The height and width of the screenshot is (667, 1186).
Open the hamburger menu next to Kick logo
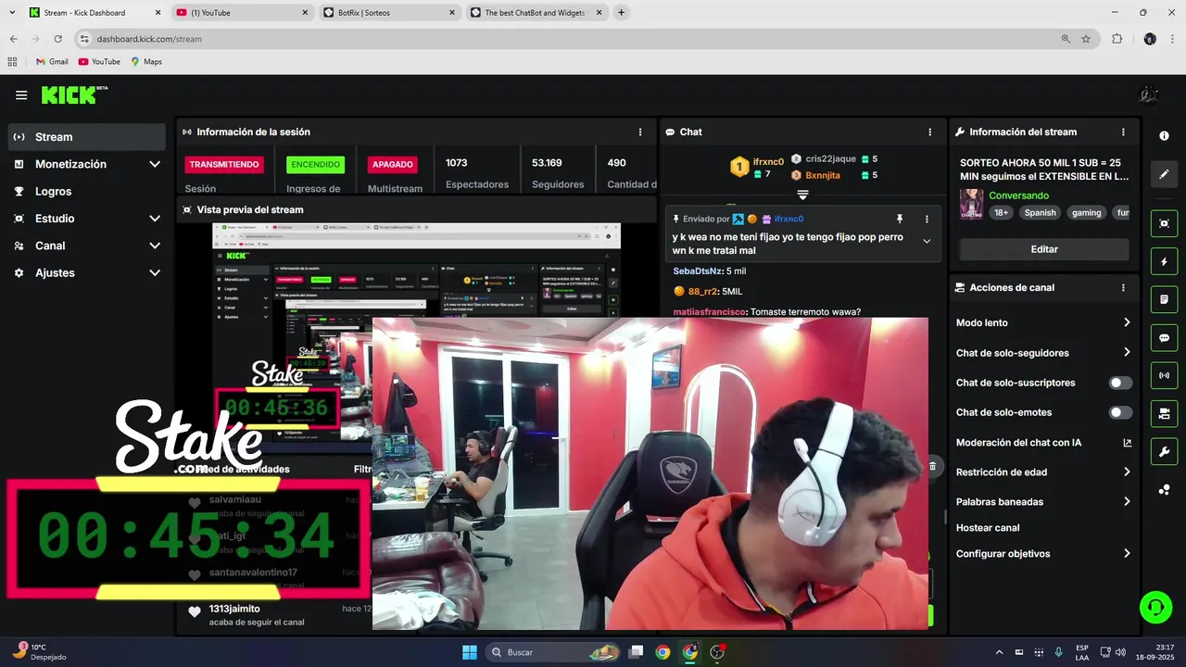tap(21, 94)
